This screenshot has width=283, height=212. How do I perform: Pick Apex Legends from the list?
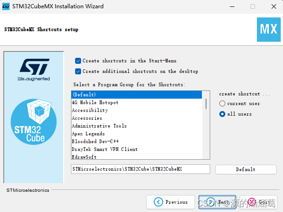136,134
